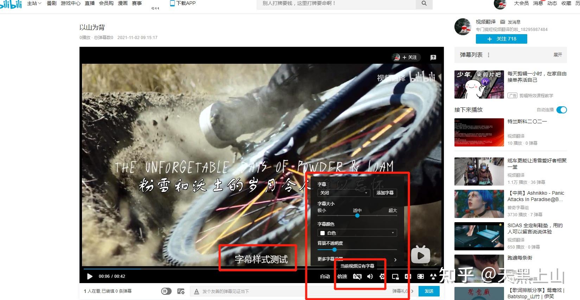
Task: Open the ski gondola video thumbnail
Action: point(479,171)
